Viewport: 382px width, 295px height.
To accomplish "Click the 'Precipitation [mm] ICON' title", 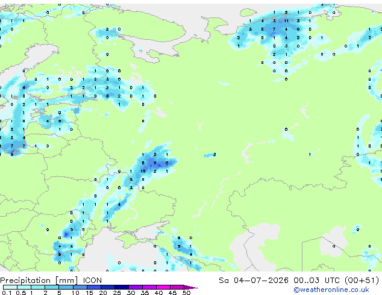I will 51,281.
